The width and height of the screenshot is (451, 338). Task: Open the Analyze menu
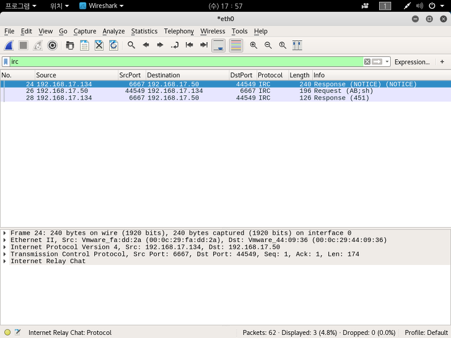[x=113, y=32]
